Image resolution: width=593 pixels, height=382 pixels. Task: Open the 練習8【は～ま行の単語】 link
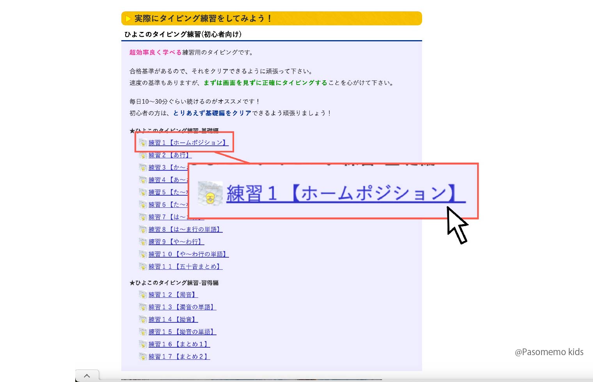[185, 230]
